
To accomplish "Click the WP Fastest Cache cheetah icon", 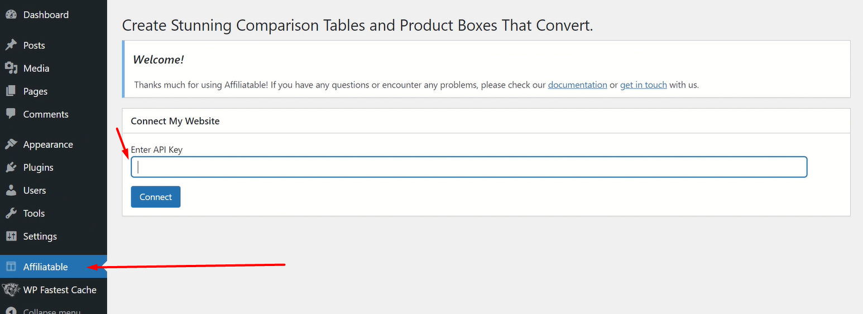I will point(11,289).
